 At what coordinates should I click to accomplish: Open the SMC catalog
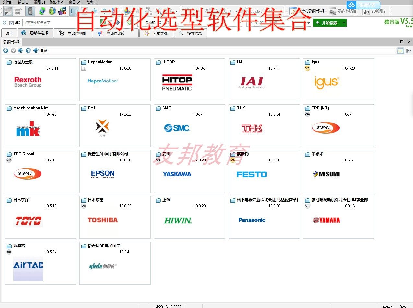(x=190, y=126)
